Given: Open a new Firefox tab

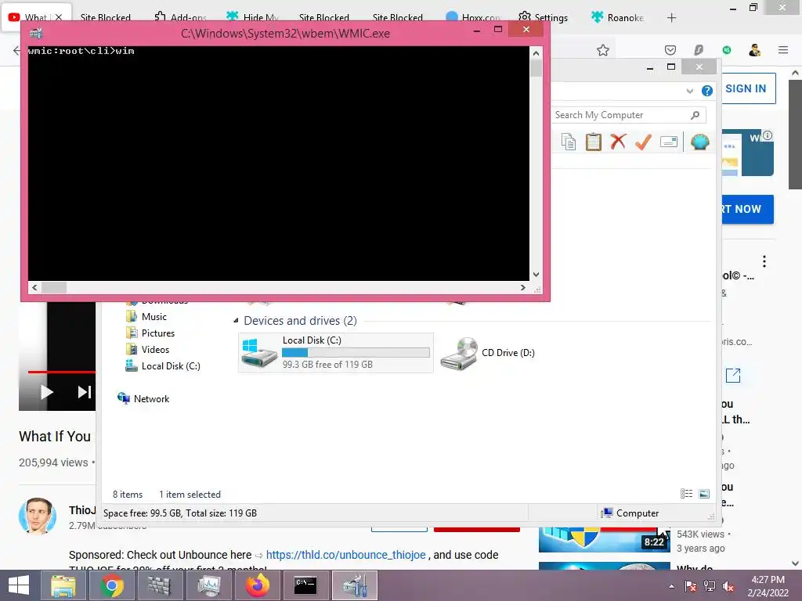Looking at the screenshot, I should point(671,18).
